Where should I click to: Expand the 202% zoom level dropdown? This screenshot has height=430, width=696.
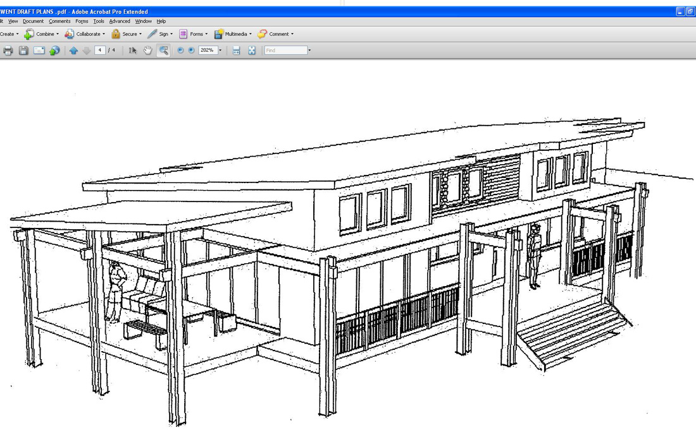220,51
